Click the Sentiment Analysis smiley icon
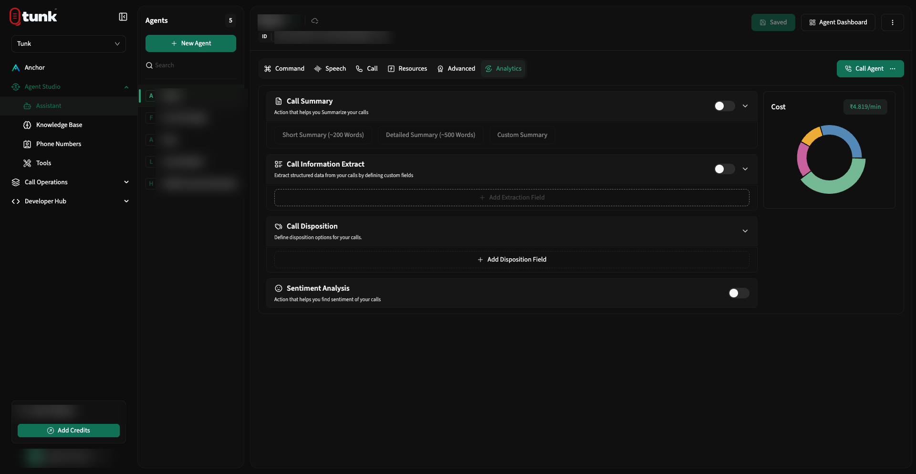 pyautogui.click(x=279, y=288)
